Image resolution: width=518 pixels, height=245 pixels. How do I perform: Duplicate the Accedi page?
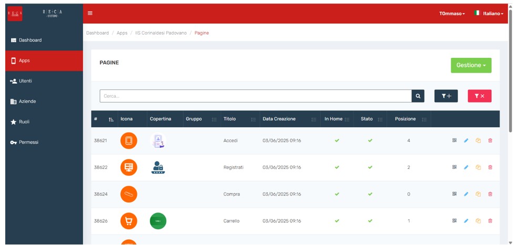click(478, 140)
